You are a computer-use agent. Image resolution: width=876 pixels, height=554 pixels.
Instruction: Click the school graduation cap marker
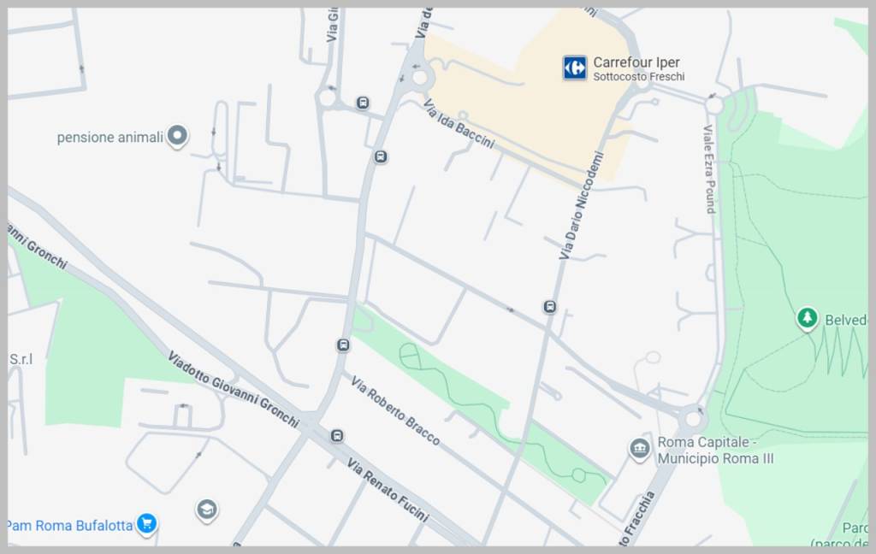tap(207, 510)
